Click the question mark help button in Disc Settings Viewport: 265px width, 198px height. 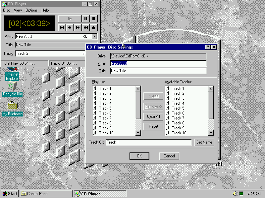[208, 47]
